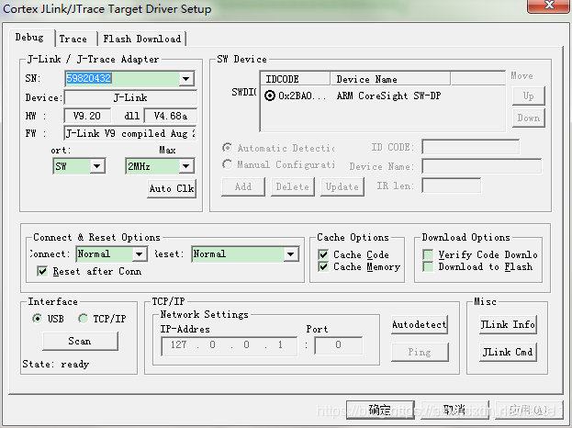Click the Ping button
572x428 pixels.
[x=420, y=352]
